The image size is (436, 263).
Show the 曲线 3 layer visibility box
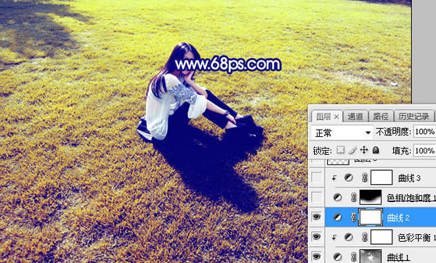[316, 178]
